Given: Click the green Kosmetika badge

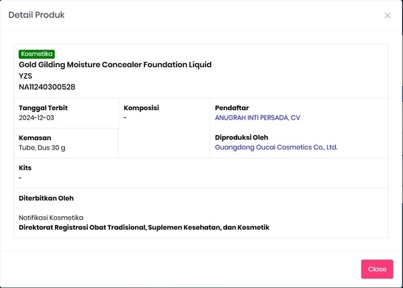Looking at the screenshot, I should pyautogui.click(x=37, y=54).
